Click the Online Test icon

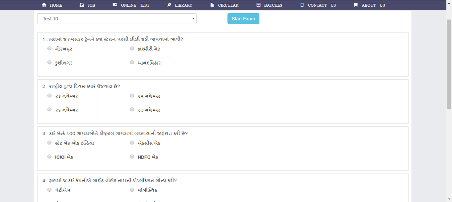115,5
